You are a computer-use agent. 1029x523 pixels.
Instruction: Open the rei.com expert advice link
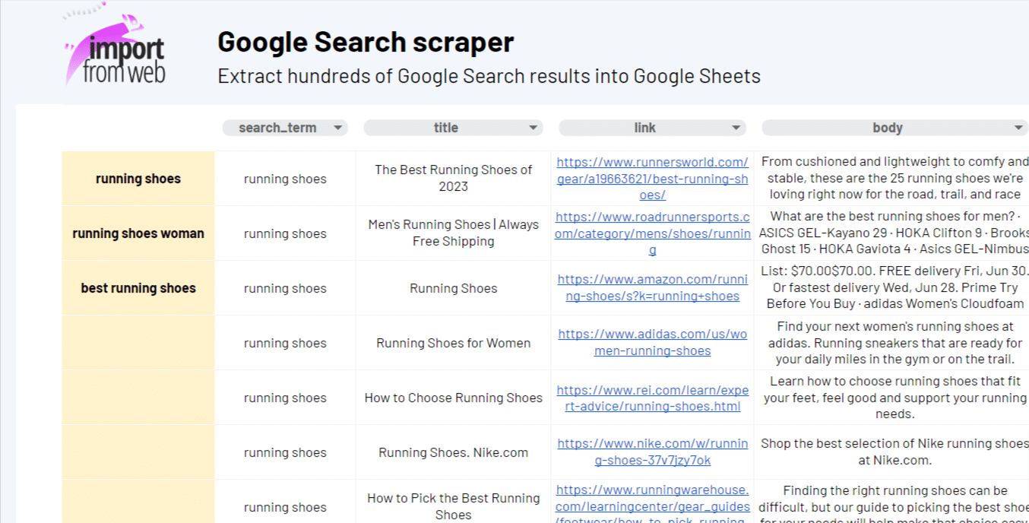pos(652,398)
